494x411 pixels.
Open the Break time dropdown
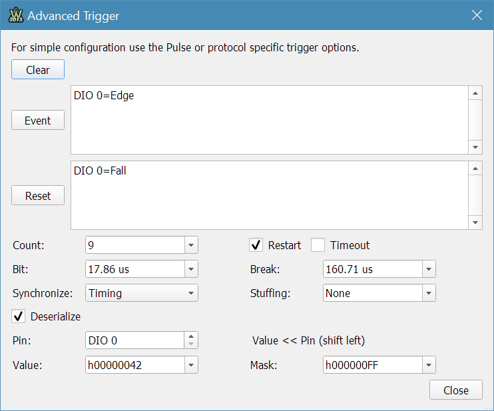tap(429, 269)
